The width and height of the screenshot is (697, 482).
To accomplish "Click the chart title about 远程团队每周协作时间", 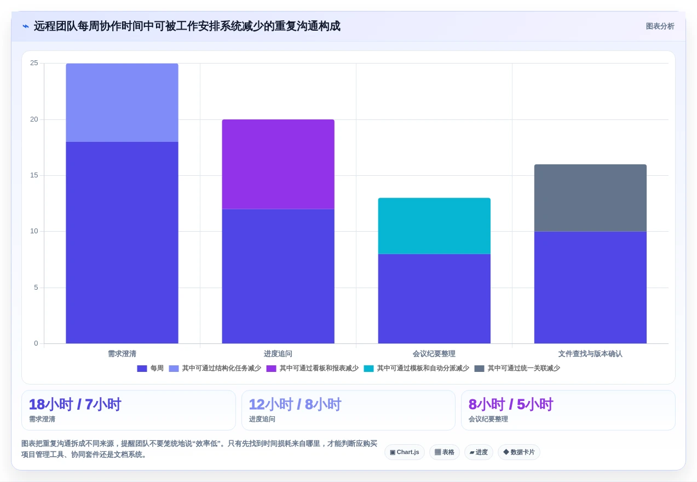I will tap(187, 26).
